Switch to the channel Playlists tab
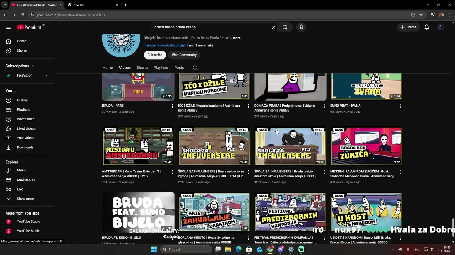Image resolution: width=455 pixels, height=255 pixels. [x=161, y=68]
